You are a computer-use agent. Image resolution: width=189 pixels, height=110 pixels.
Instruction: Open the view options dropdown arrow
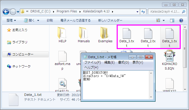click(x=164, y=20)
